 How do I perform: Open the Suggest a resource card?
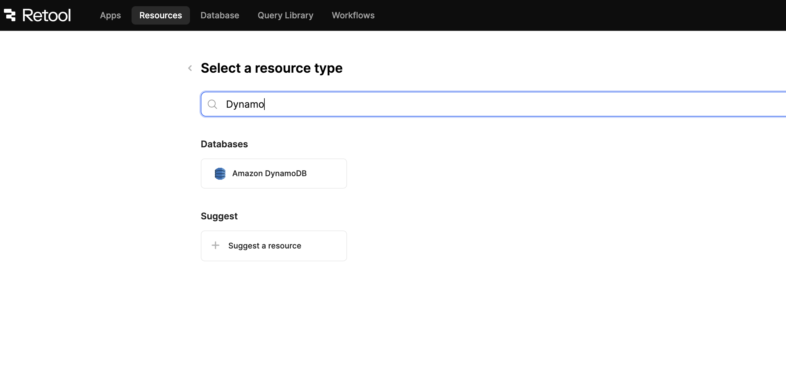coord(274,246)
